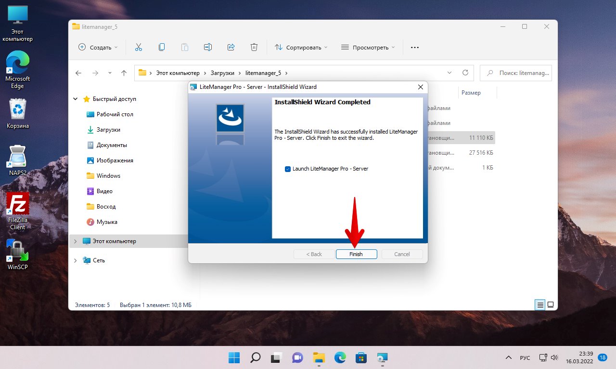Open the notification badge showing 18
616x369 pixels.
(x=602, y=357)
